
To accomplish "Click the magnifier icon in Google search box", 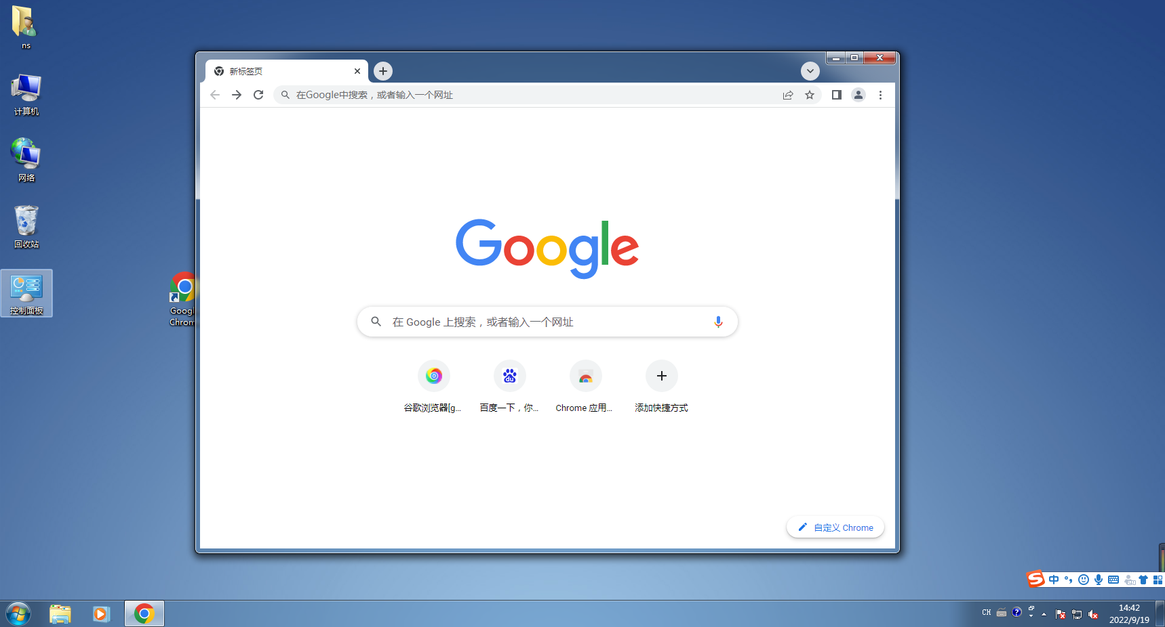I will tap(376, 322).
